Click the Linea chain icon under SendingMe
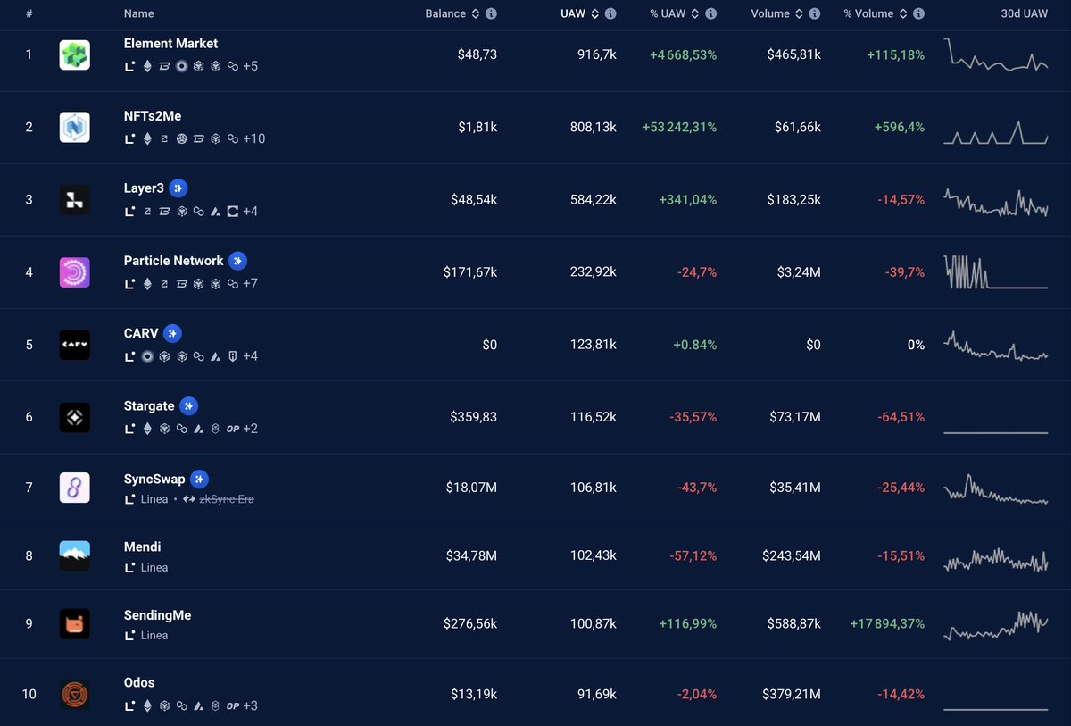This screenshot has height=726, width=1071. click(131, 635)
